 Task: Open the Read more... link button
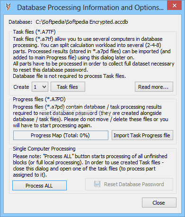point(154,87)
